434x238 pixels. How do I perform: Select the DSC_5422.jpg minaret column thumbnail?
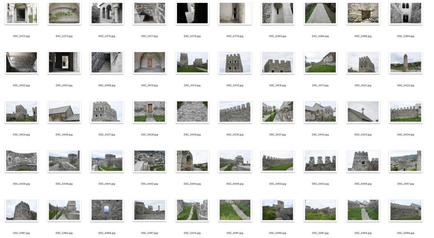click(x=406, y=63)
